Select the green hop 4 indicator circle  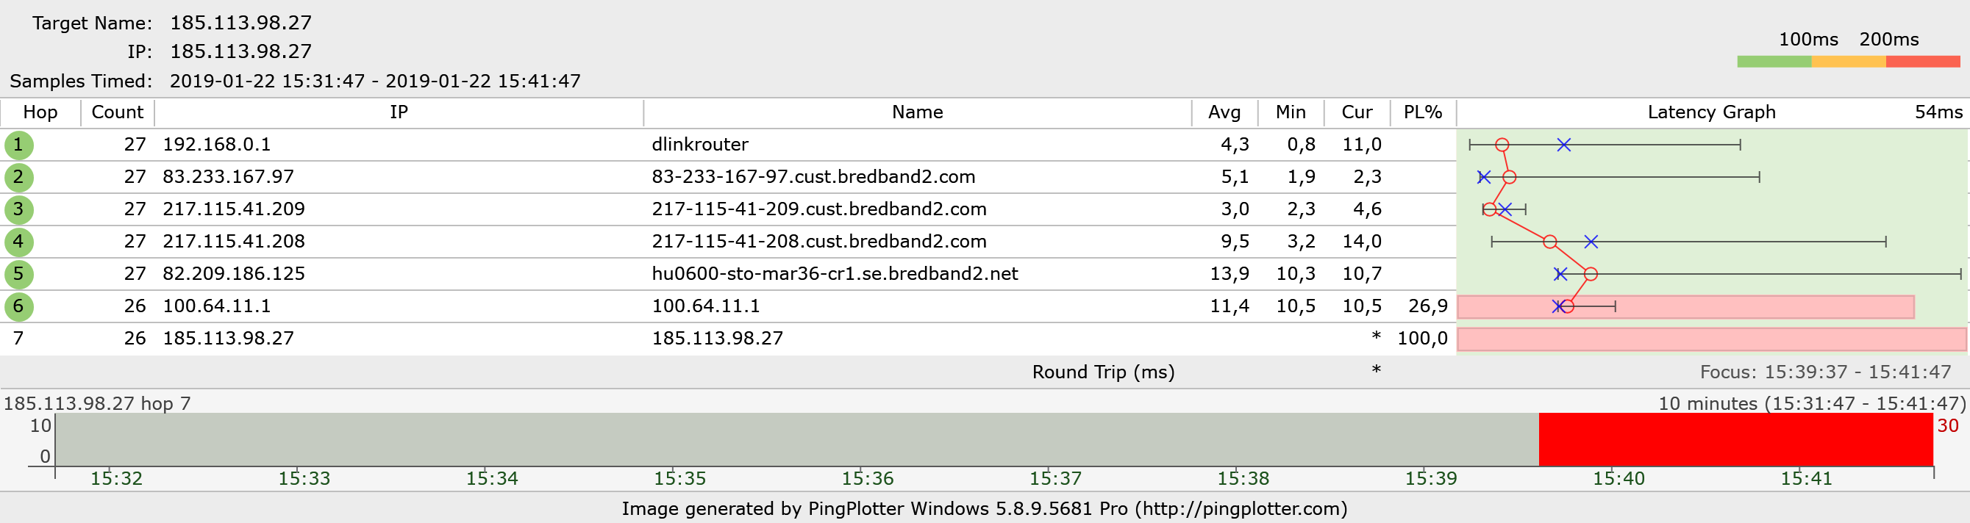click(x=18, y=242)
